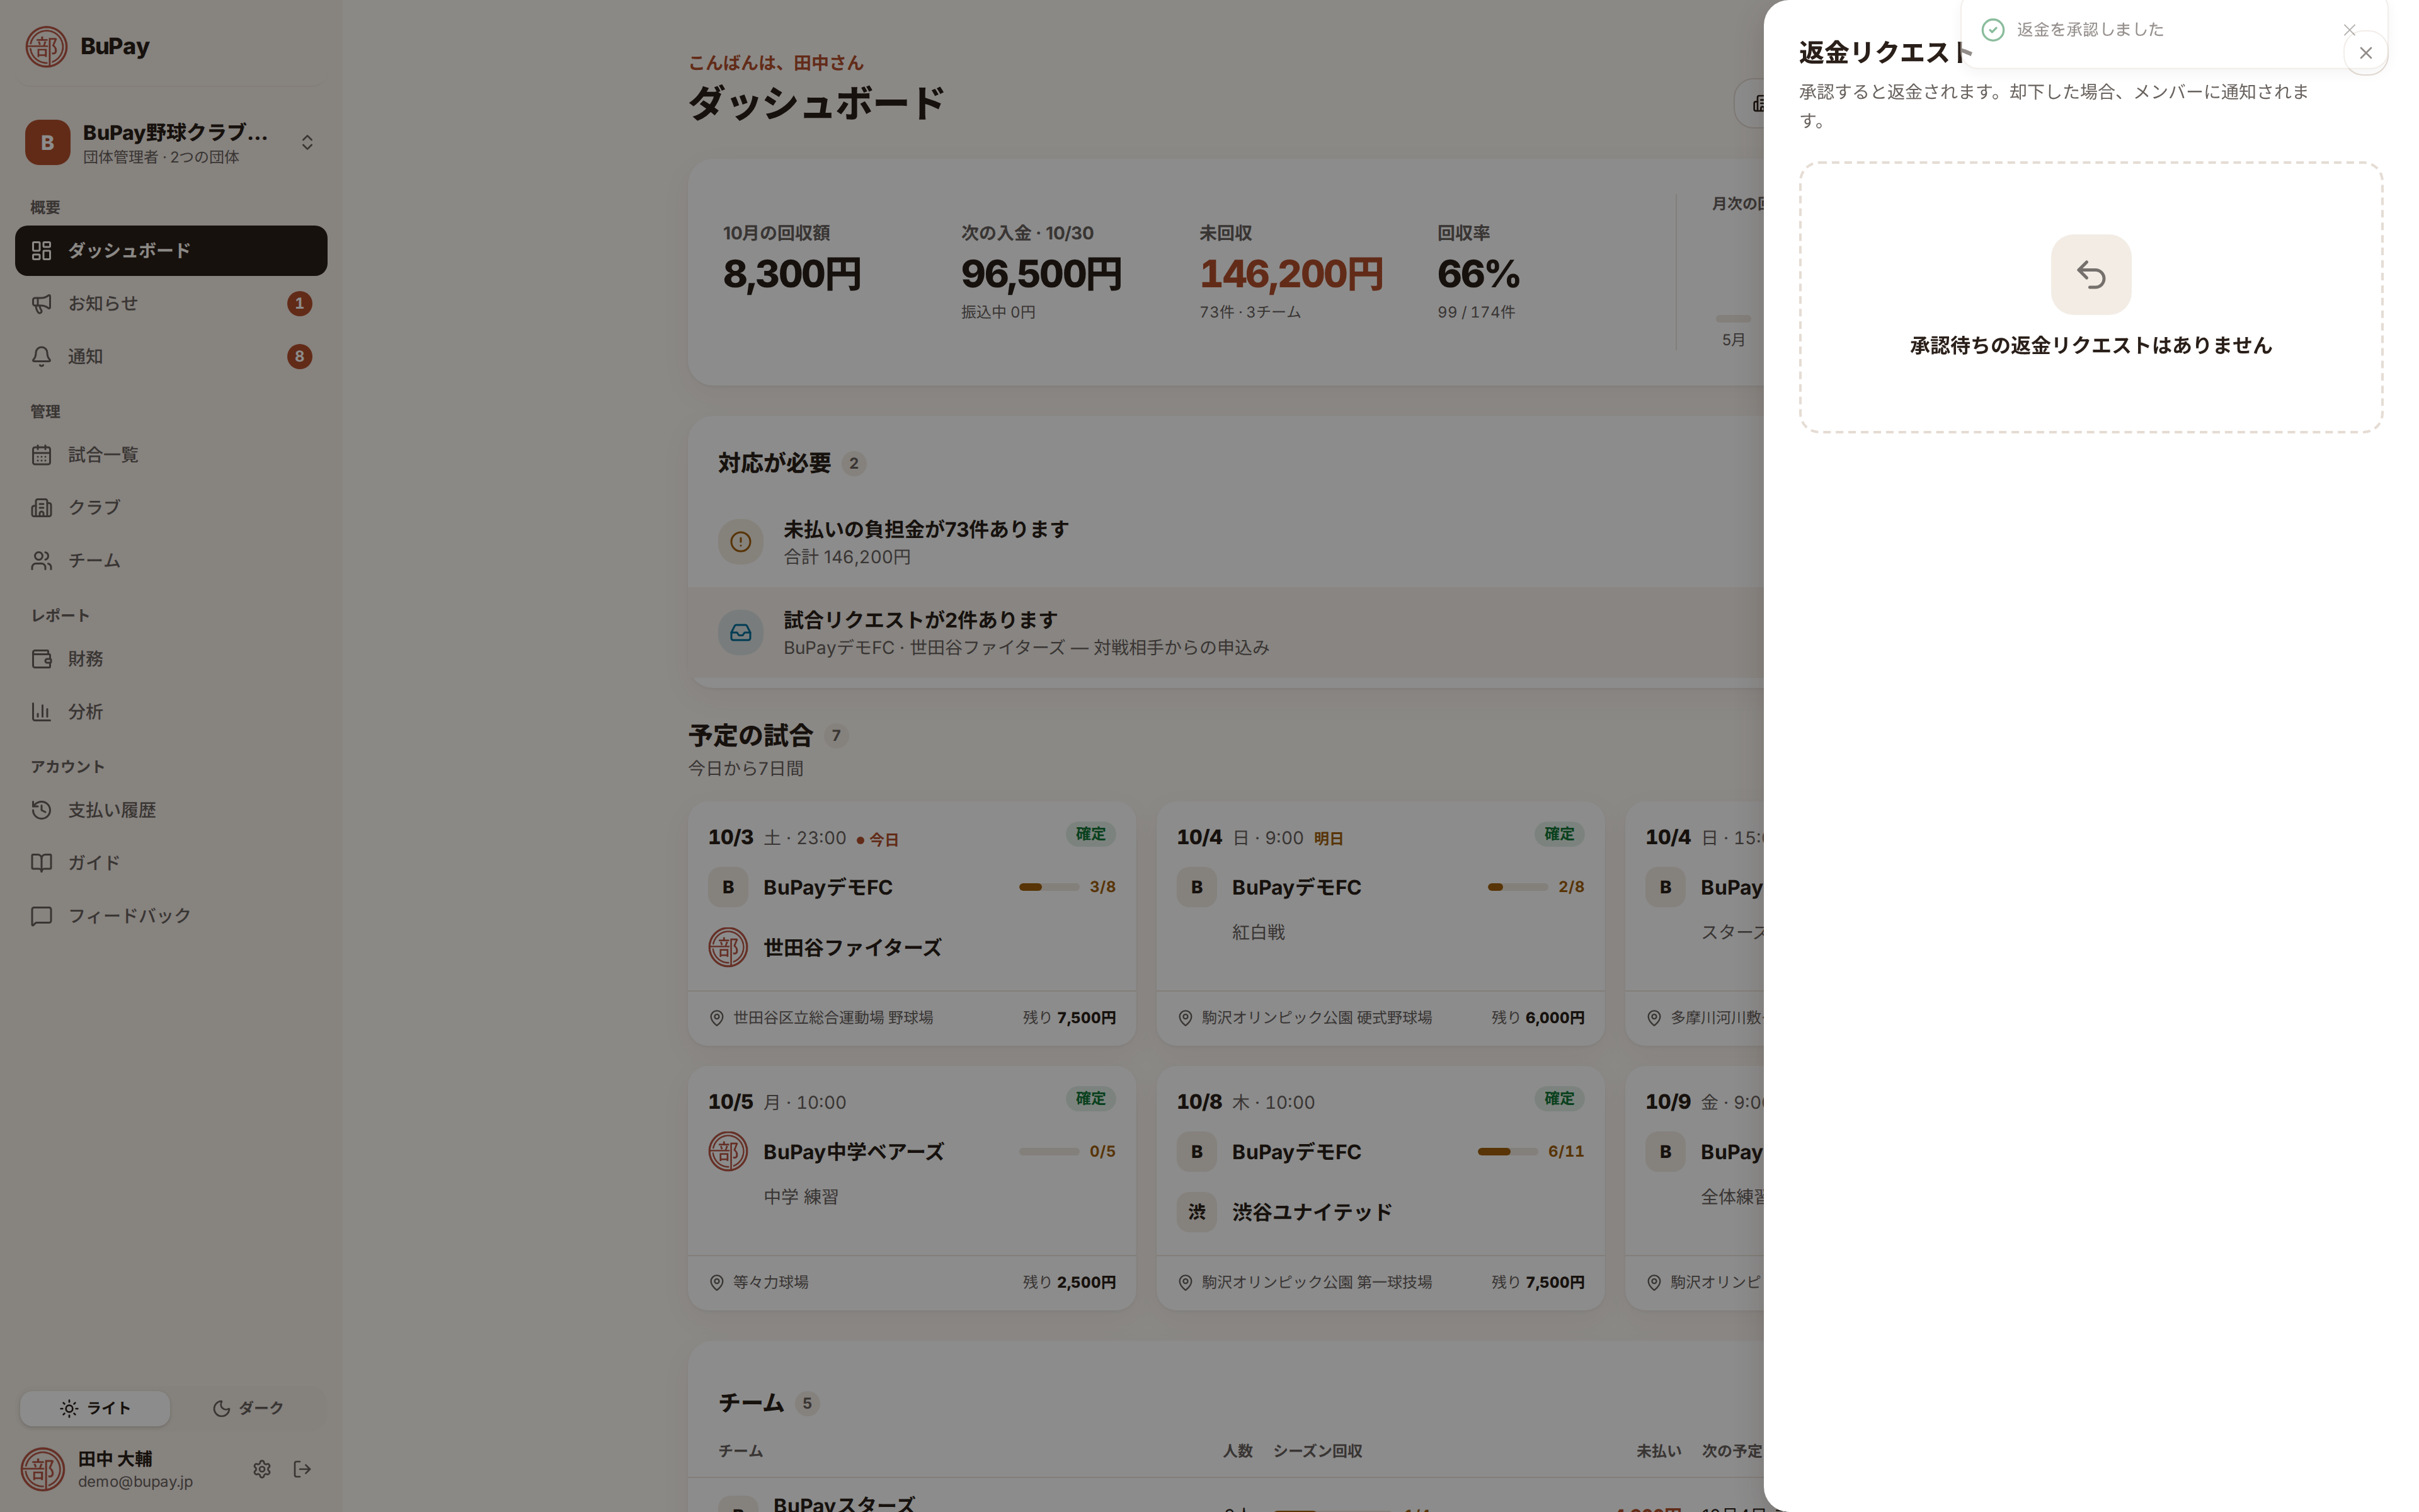Click the クラブ building icon
The height and width of the screenshot is (1512, 2419).
pos(41,507)
